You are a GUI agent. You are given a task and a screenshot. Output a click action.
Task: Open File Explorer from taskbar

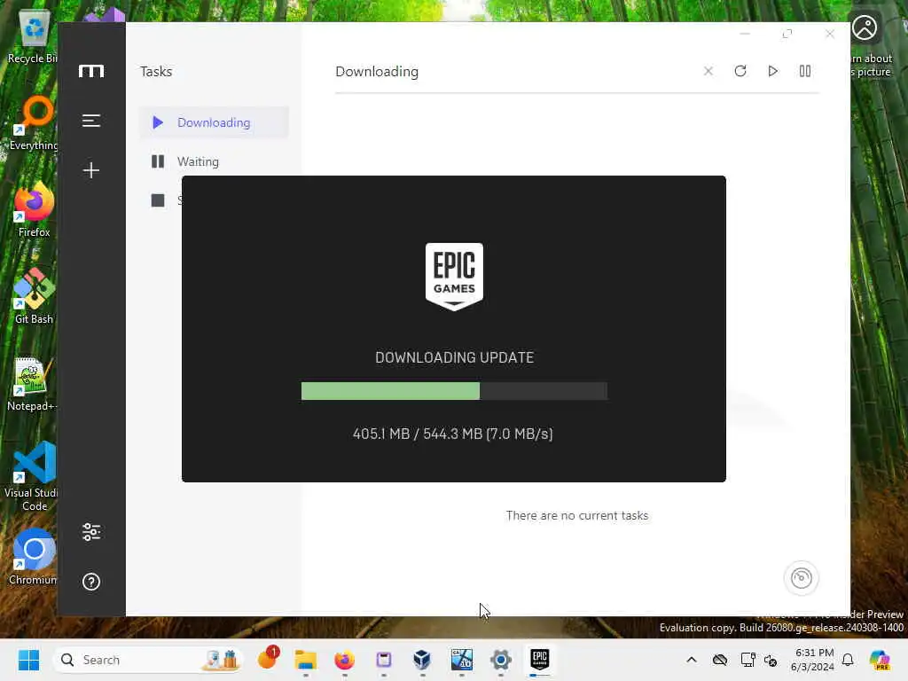click(x=305, y=660)
